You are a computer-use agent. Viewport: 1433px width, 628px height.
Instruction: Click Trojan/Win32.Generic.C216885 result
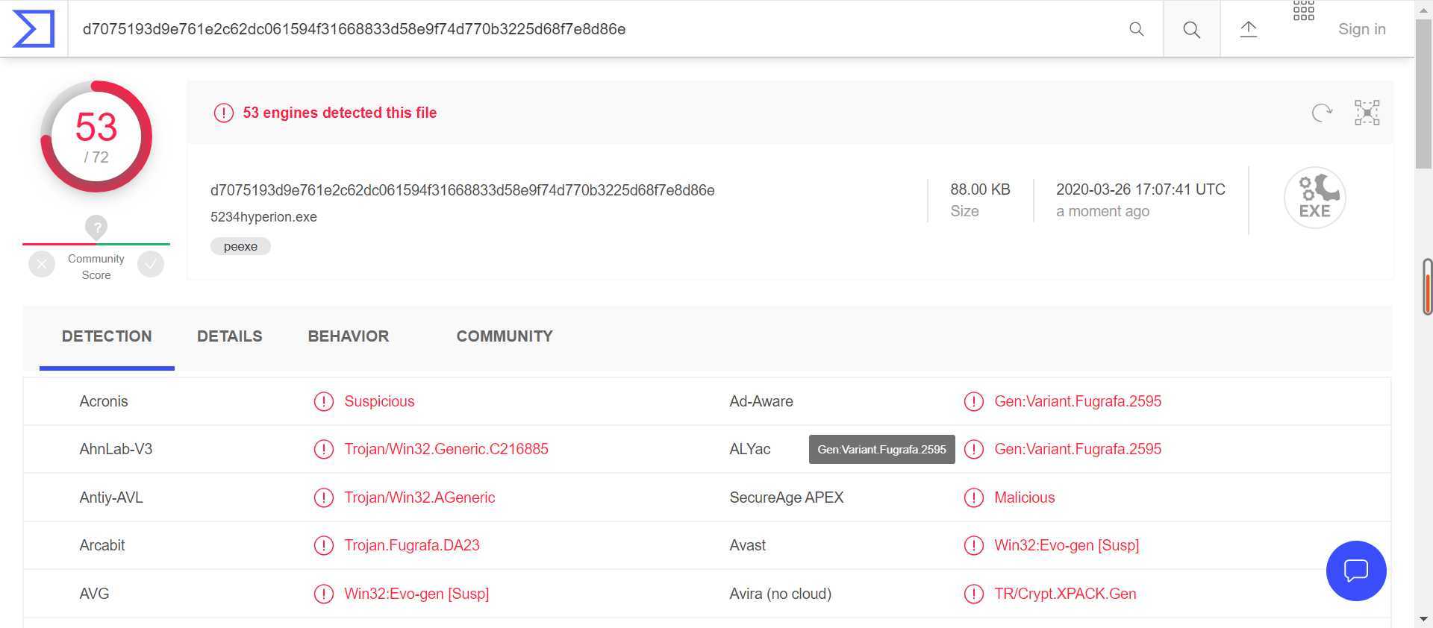(446, 449)
